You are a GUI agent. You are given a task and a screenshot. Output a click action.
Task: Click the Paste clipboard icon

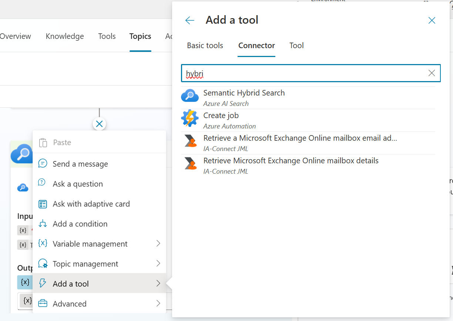[43, 143]
